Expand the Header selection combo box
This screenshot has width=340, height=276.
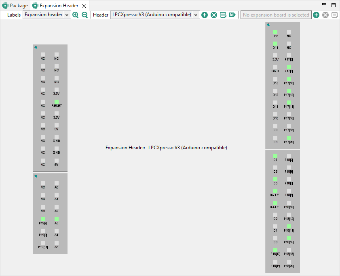[155, 15]
